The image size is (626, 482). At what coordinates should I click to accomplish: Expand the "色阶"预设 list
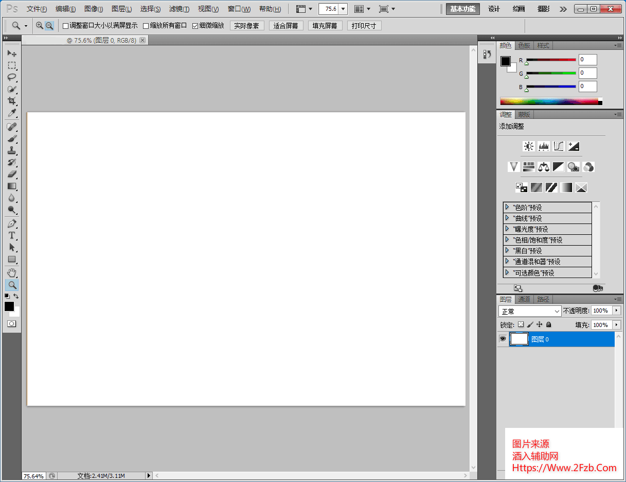click(x=507, y=207)
